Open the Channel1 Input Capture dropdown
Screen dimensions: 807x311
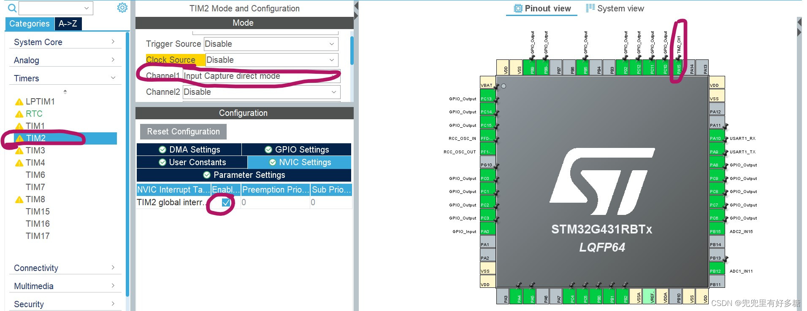261,76
